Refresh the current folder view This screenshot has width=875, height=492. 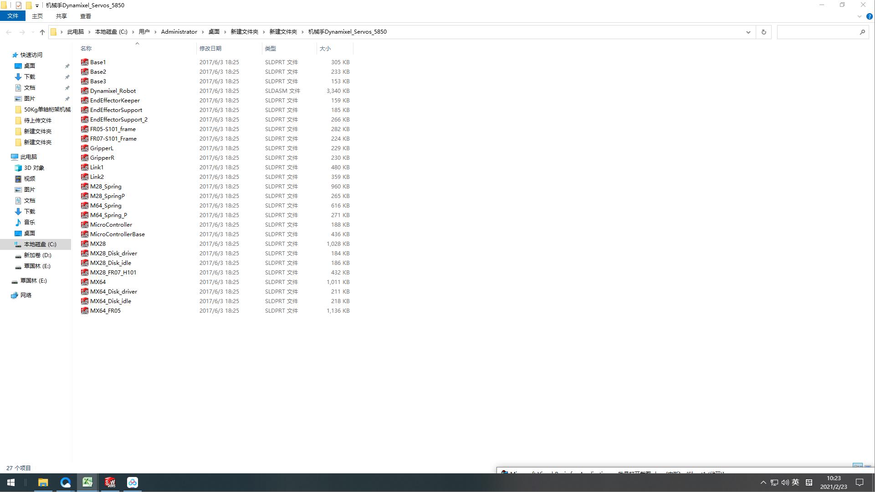[x=764, y=32]
